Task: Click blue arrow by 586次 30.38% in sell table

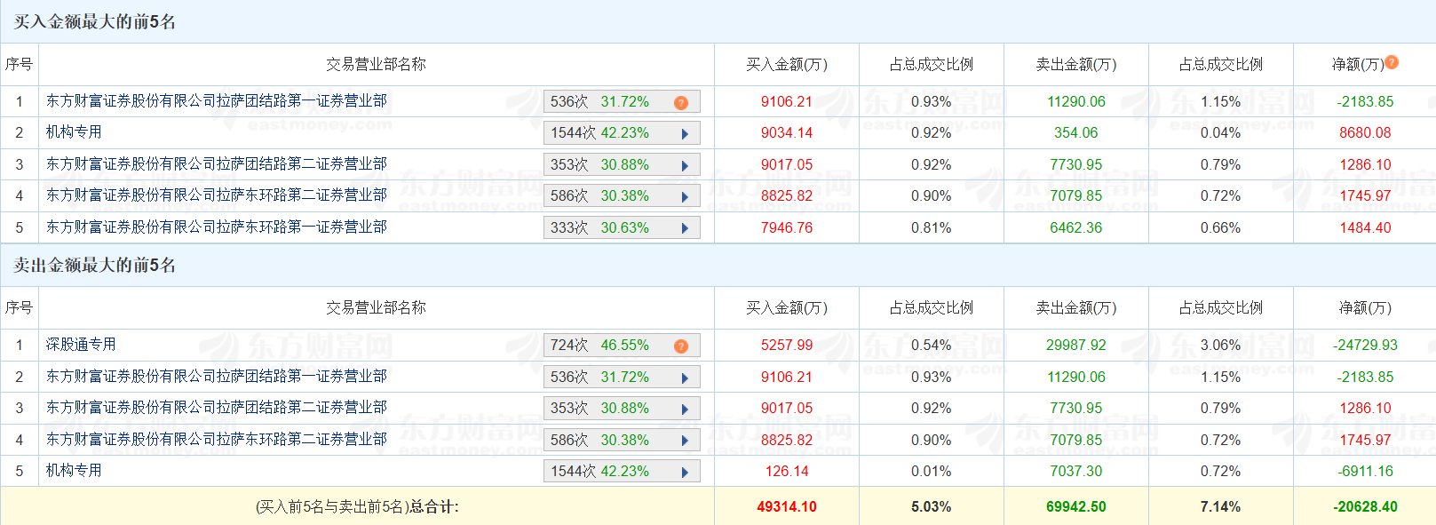Action: [685, 441]
